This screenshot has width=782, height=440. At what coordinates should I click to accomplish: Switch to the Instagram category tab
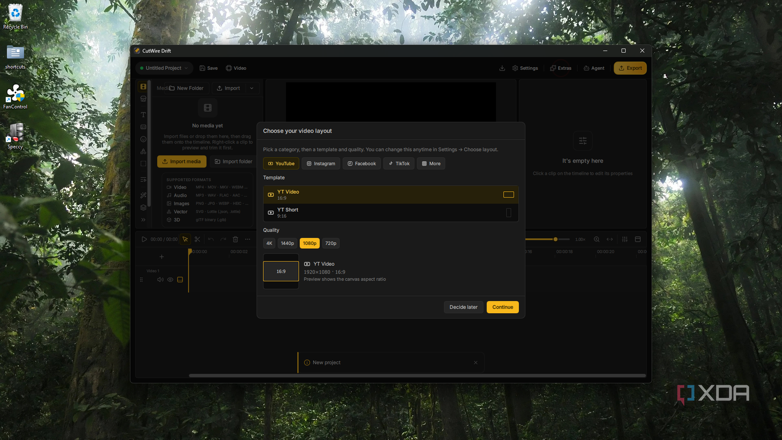[x=321, y=164]
